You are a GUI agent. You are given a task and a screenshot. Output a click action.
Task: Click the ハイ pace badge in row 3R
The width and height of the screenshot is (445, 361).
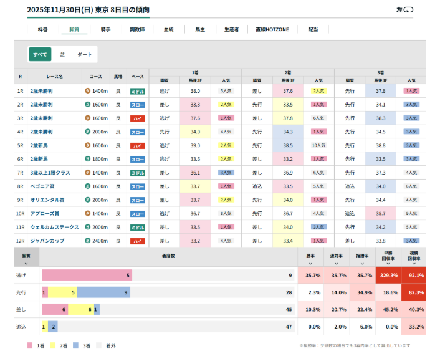click(138, 118)
